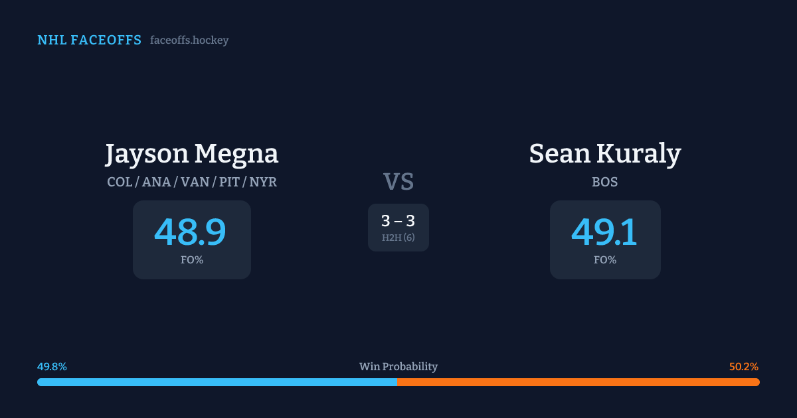Click the 49.8% win probability value

(x=52, y=367)
